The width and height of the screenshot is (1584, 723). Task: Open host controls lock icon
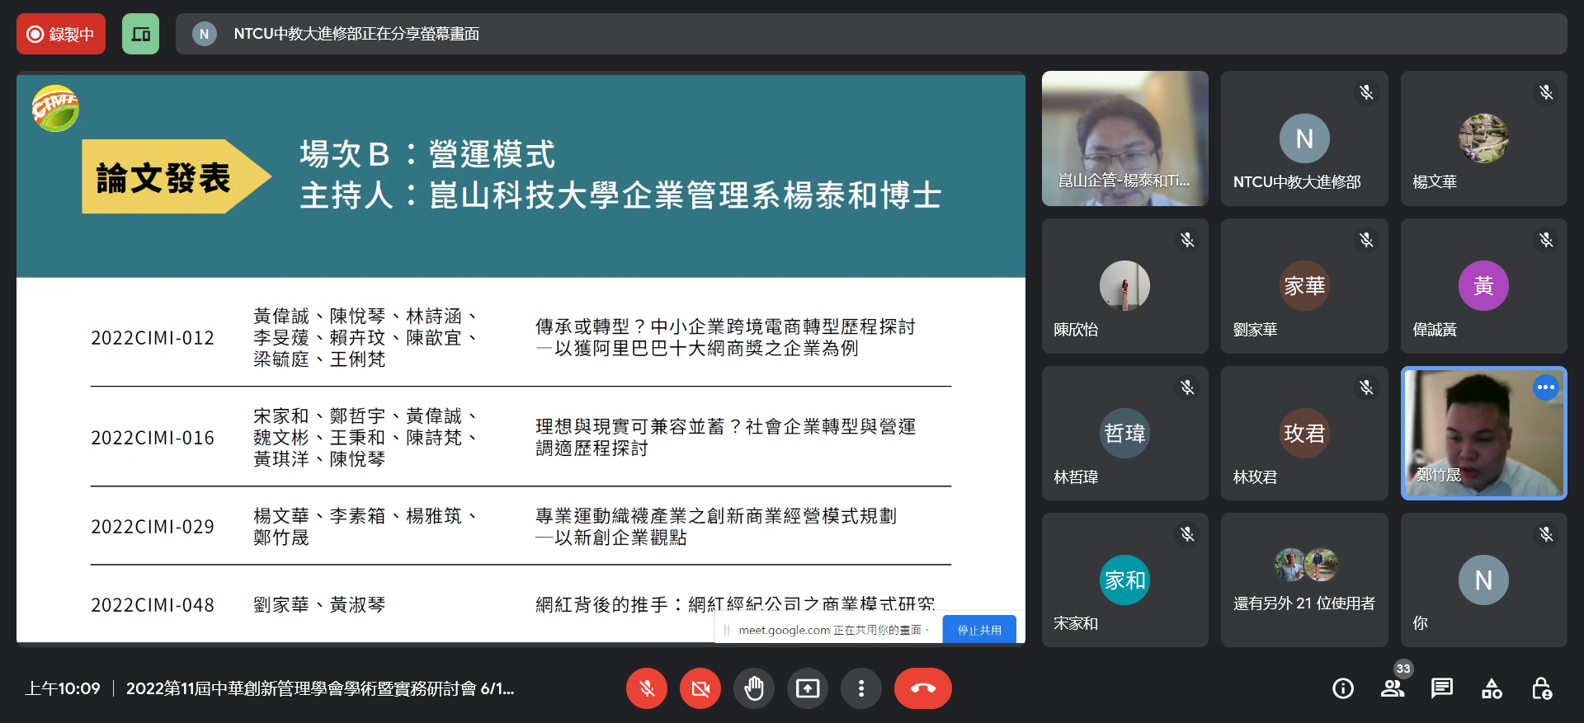tap(1541, 688)
